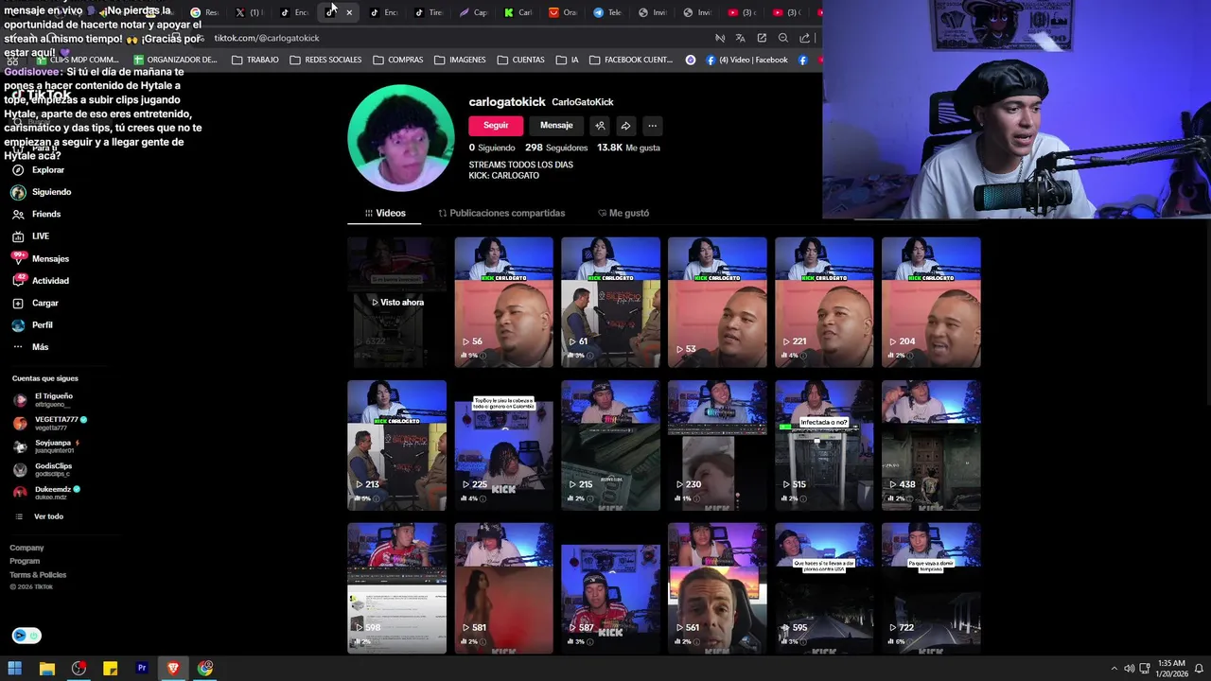
Task: Open Windows Start menu
Action: [14, 669]
